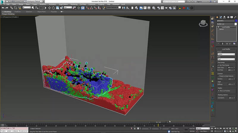Click the Granularity spinner arrows
238x133 pixels.
click(x=234, y=98)
